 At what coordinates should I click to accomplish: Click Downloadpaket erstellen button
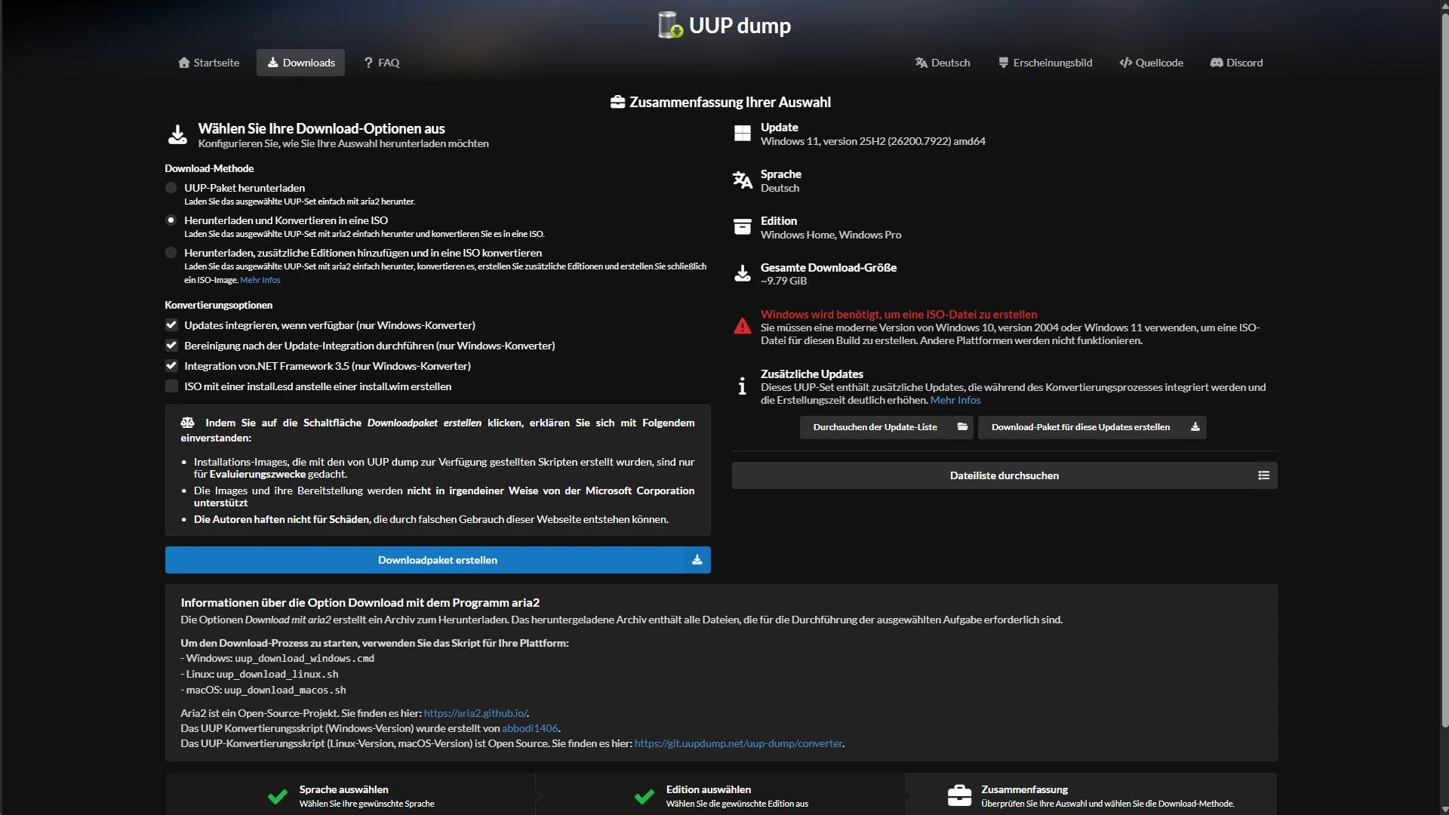pyautogui.click(x=438, y=560)
